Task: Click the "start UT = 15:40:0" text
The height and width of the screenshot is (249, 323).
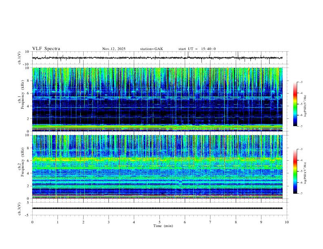Action: pos(197,49)
